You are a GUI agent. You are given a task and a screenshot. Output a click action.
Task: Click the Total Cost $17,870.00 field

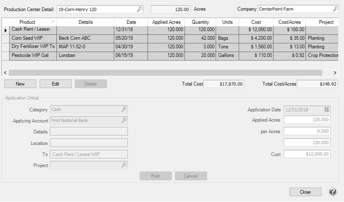(224, 84)
